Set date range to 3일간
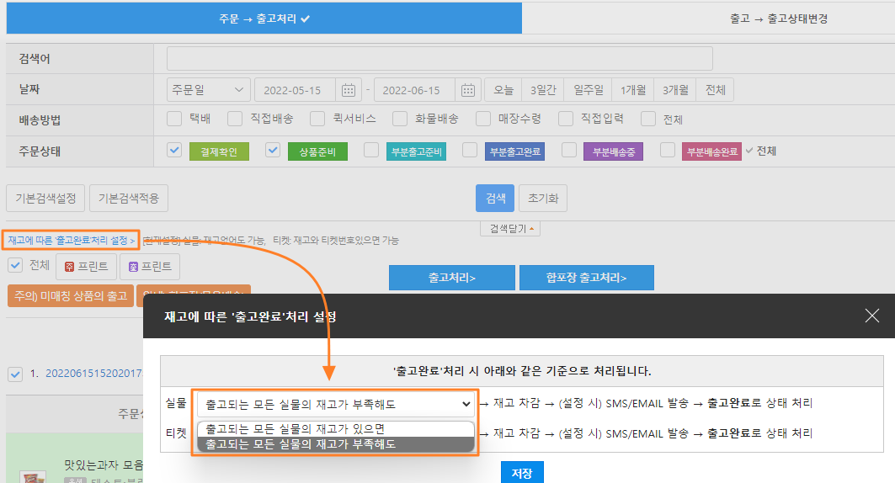Image resolution: width=895 pixels, height=483 pixels. click(543, 90)
